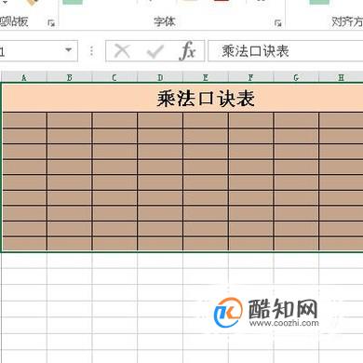Click the Enter checkmark in formula bar

[x=155, y=51]
